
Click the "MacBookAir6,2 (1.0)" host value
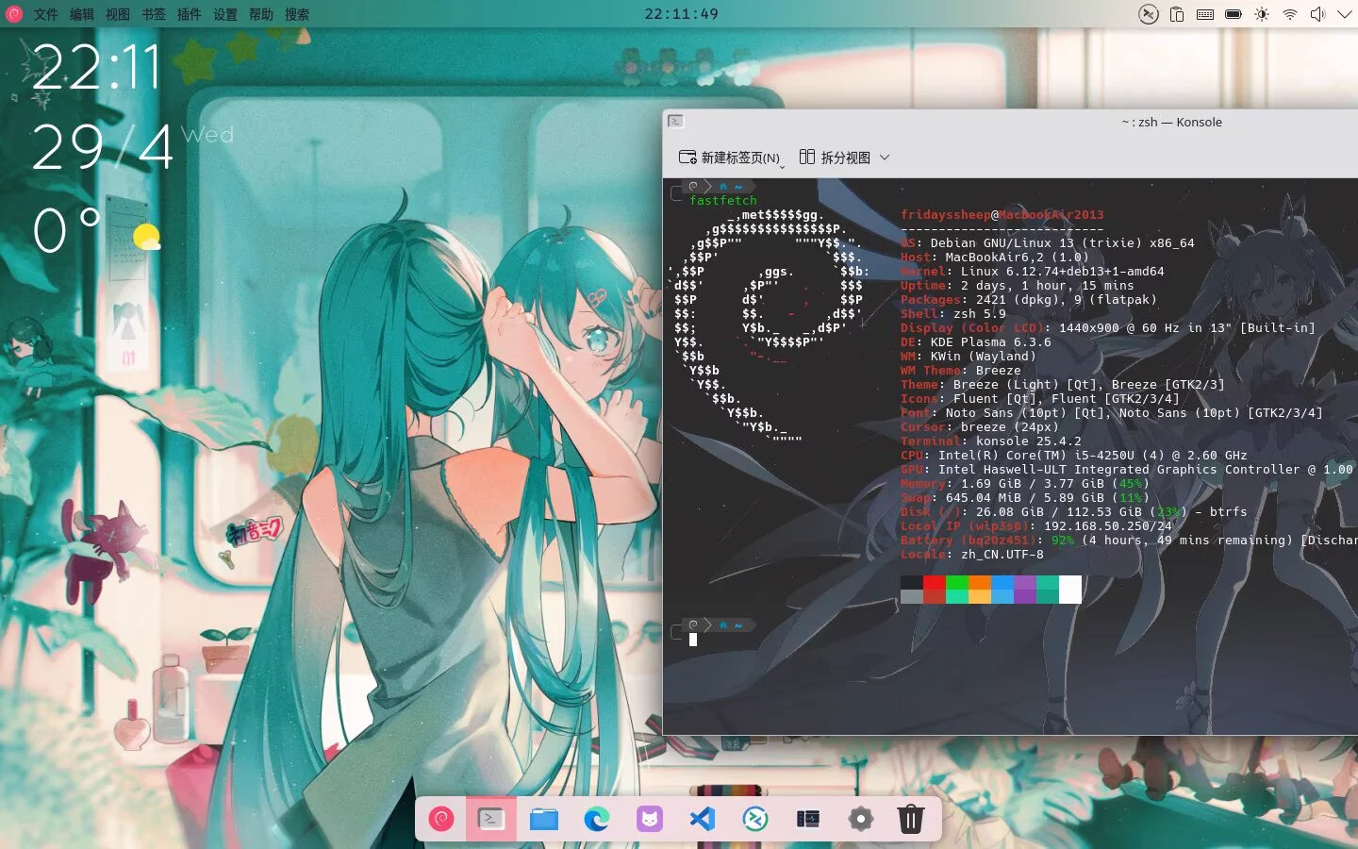1018,257
